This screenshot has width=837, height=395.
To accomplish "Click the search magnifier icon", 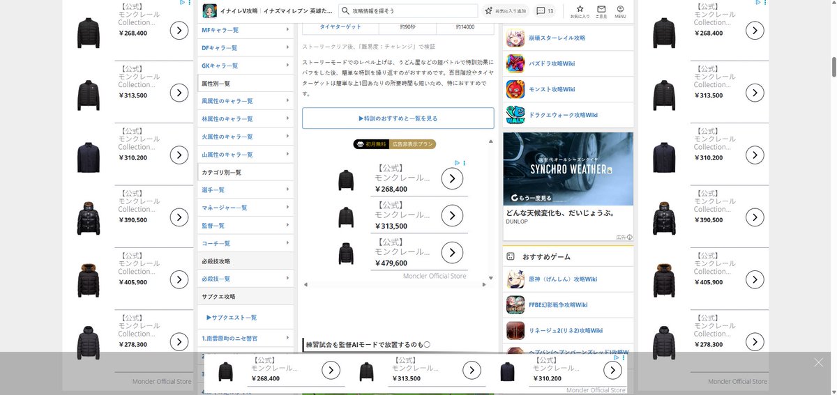I will tap(345, 11).
